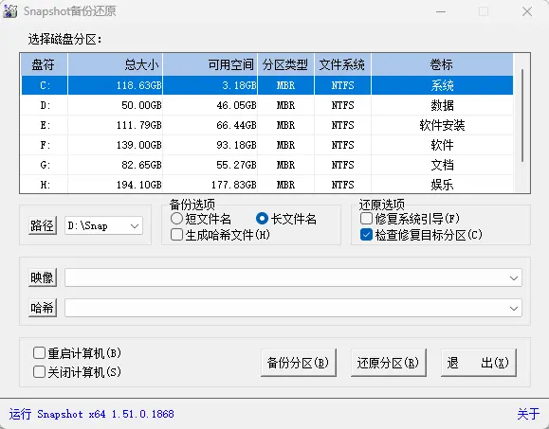This screenshot has width=549, height=429.
Task: Select the E: partition row
Action: (x=266, y=125)
